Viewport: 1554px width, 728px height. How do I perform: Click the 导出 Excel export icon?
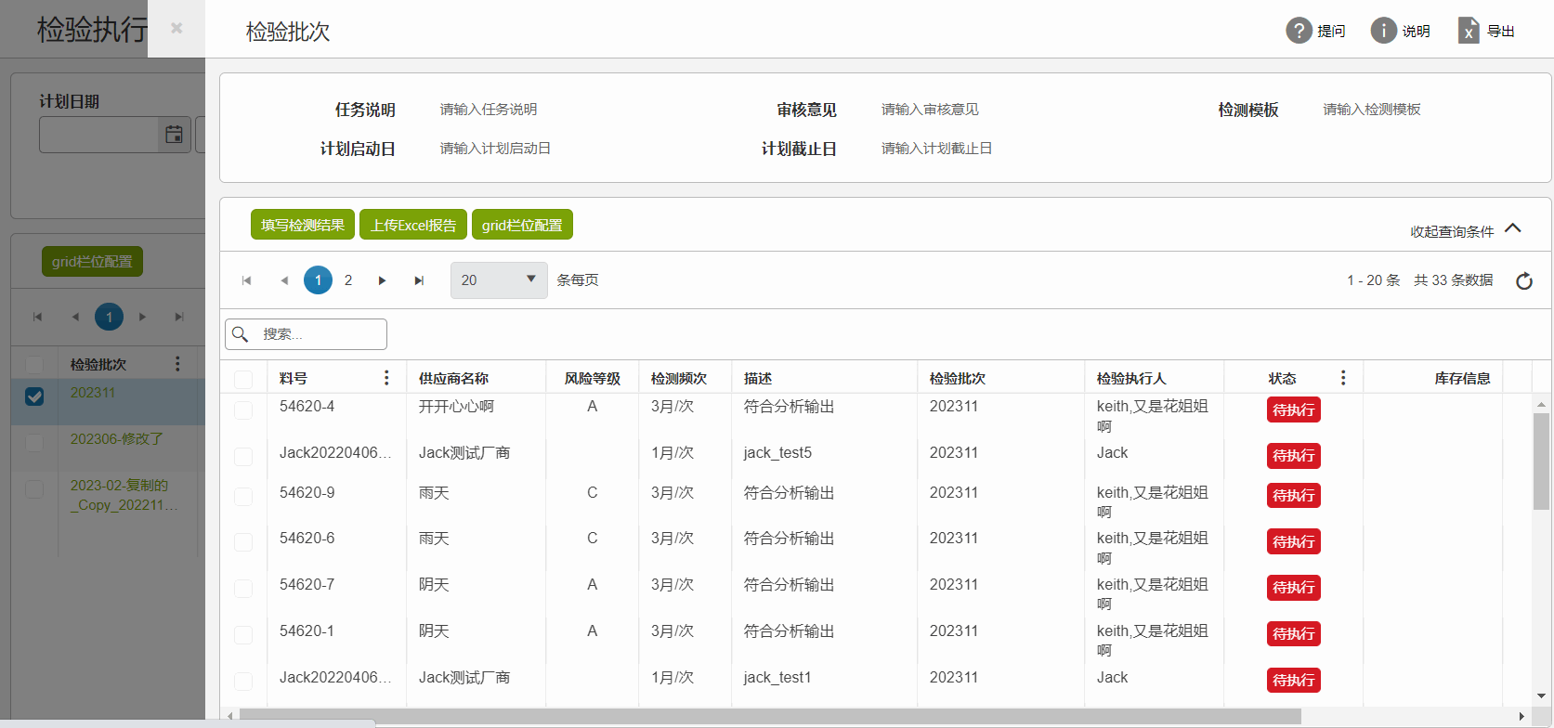click(1469, 31)
